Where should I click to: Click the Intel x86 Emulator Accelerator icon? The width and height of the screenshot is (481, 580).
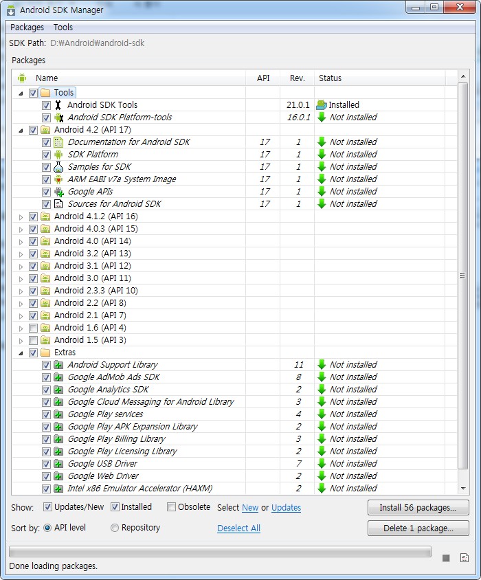point(58,489)
